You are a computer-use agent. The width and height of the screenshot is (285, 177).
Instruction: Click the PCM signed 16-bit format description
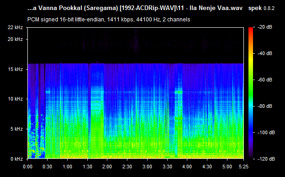point(109,20)
